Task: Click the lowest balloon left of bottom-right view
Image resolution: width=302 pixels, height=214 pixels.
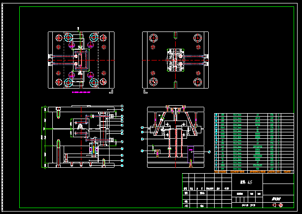Action: coord(142,151)
